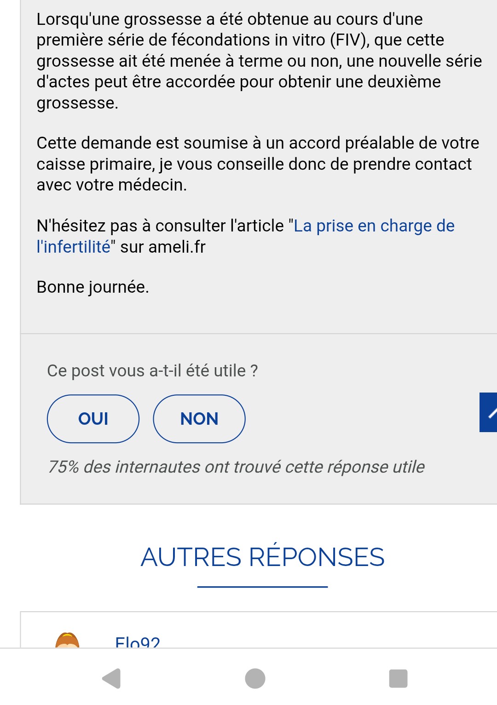497x705 pixels.
Task: Tap the "Bonne journée." closing line
Action: 93,287
